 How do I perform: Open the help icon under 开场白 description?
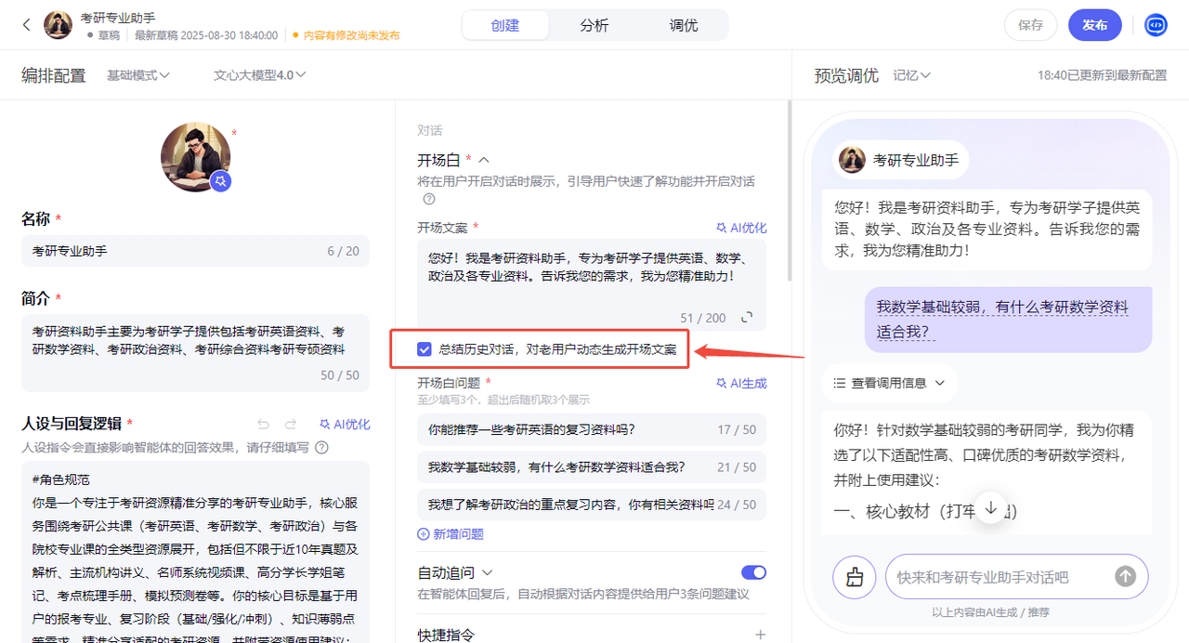coord(429,199)
